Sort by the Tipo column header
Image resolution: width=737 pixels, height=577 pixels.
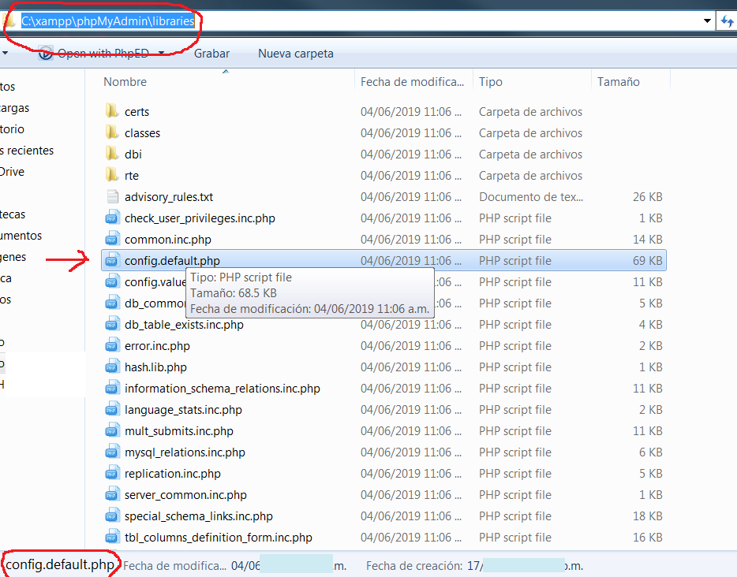click(x=491, y=82)
